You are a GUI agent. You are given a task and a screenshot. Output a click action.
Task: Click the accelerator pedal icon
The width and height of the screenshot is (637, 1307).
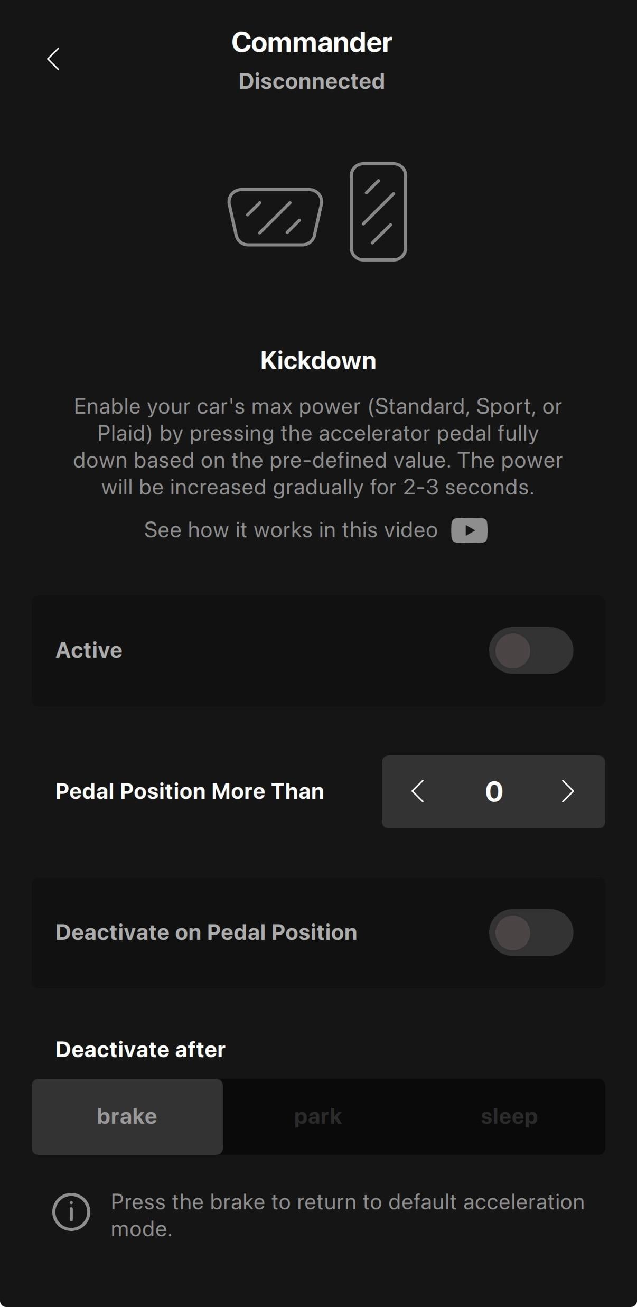click(378, 211)
